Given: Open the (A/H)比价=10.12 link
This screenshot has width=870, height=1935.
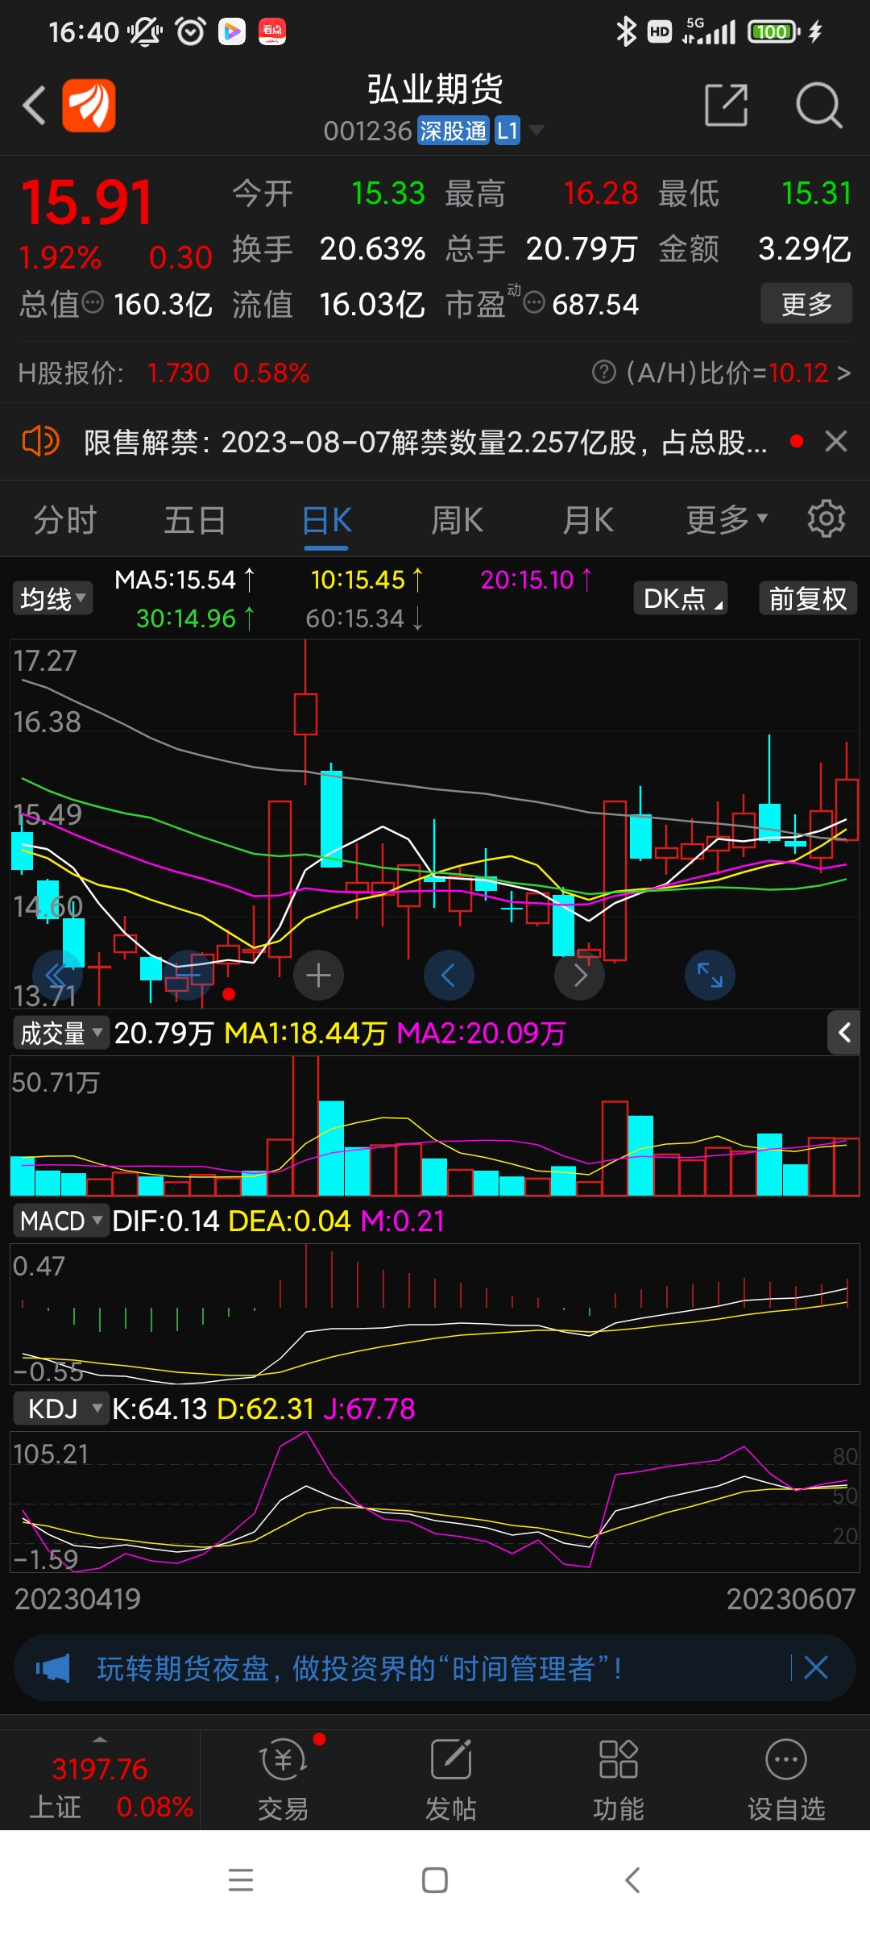Looking at the screenshot, I should tap(738, 372).
